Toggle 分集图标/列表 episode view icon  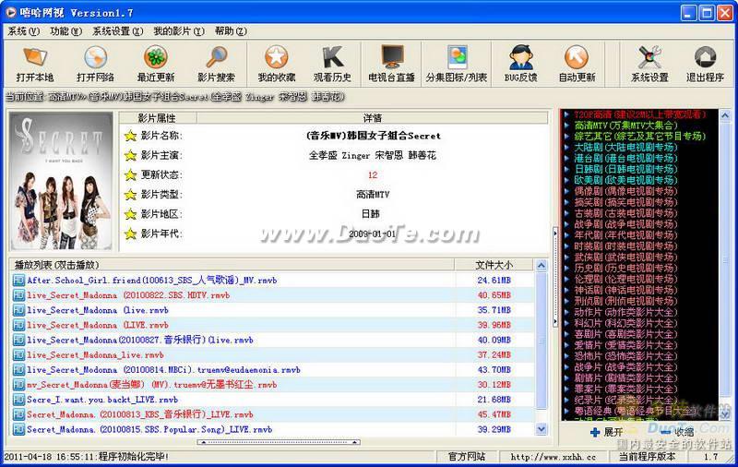pos(457,57)
